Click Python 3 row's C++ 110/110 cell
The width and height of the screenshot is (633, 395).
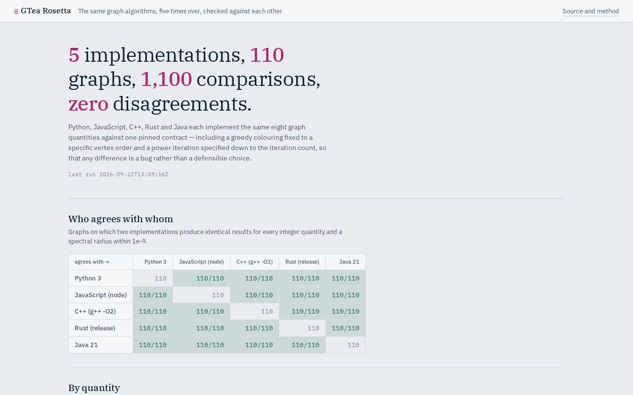(255, 278)
